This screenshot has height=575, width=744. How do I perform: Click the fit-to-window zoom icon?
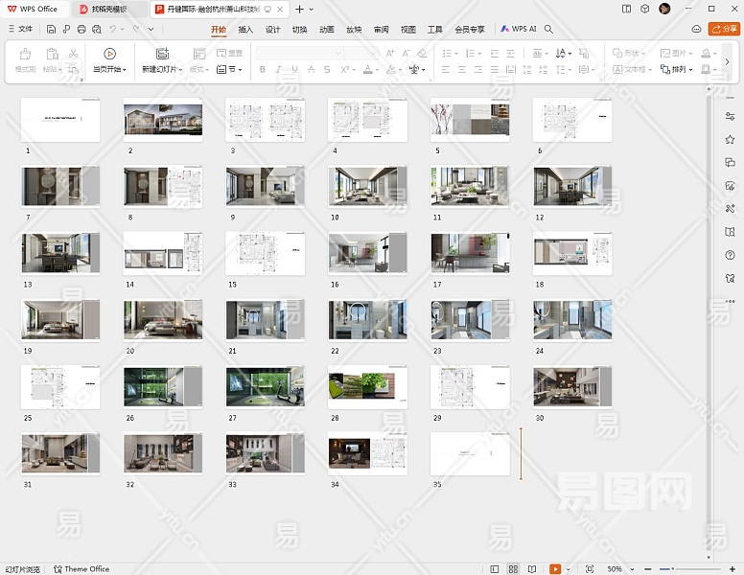tap(589, 569)
